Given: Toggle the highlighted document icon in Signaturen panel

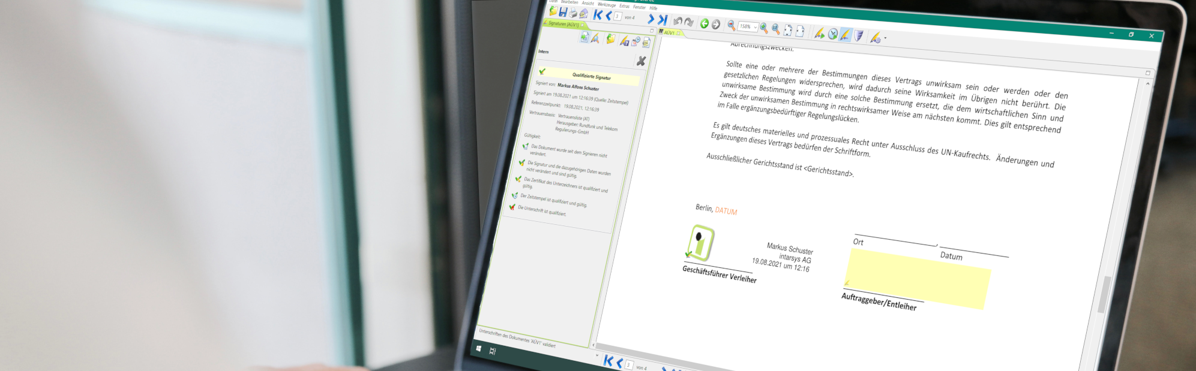Looking at the screenshot, I should pos(584,38).
